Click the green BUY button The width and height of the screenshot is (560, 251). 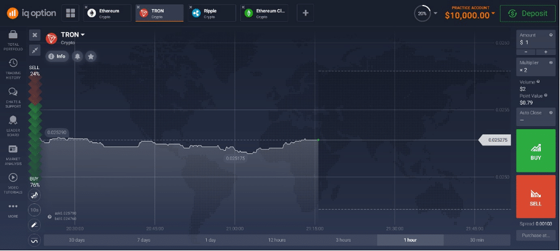coord(536,151)
